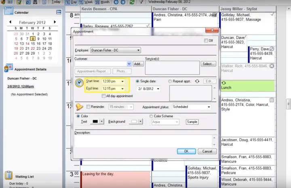Click the clock icon beside Start time

[80, 83]
